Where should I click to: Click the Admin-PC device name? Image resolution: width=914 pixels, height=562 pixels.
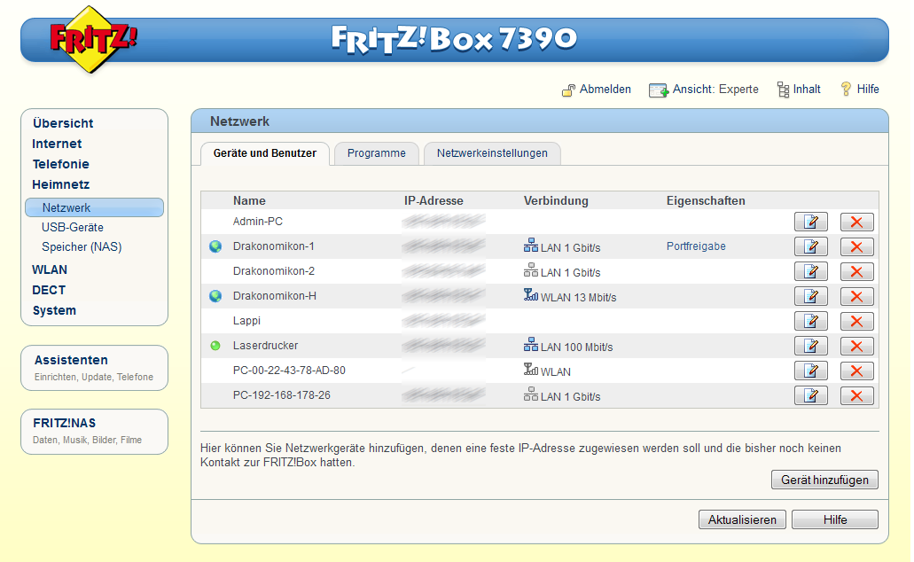(x=258, y=222)
